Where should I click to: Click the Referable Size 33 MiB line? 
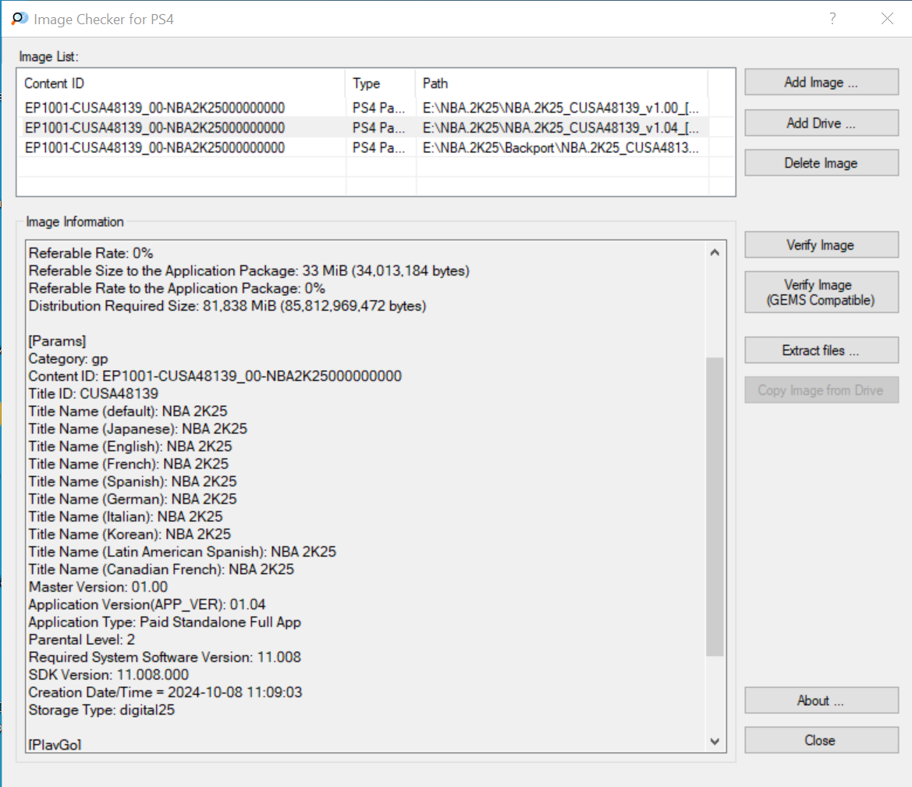250,271
